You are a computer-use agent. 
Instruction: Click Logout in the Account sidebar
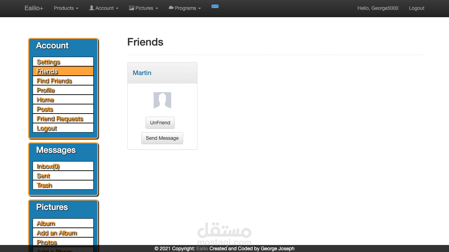tap(63, 128)
